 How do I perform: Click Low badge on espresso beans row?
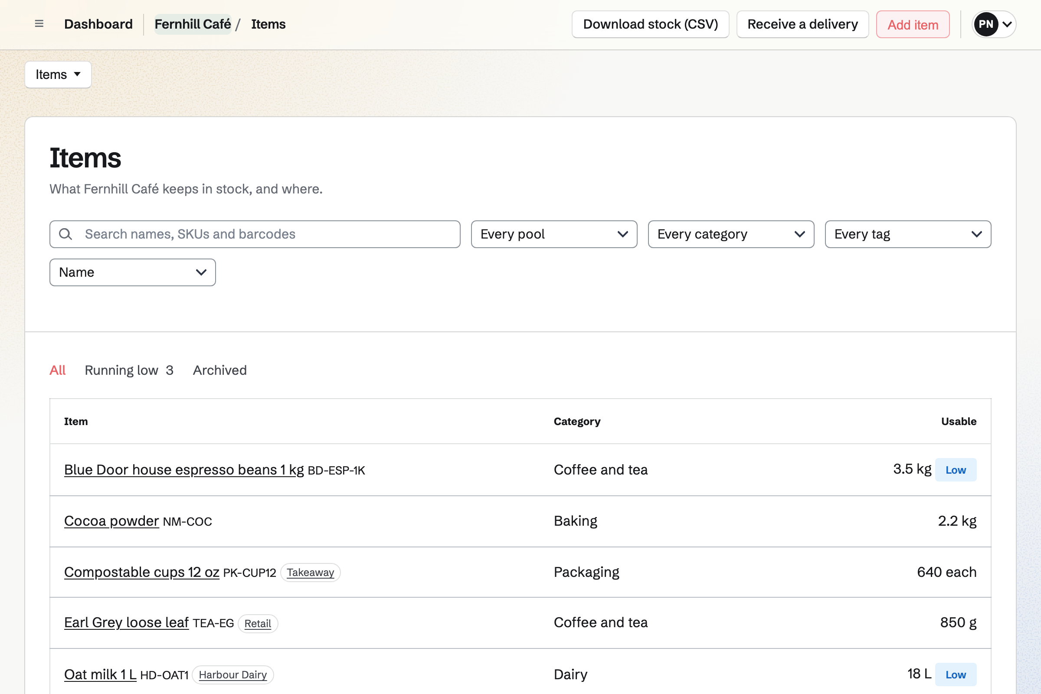[956, 470]
